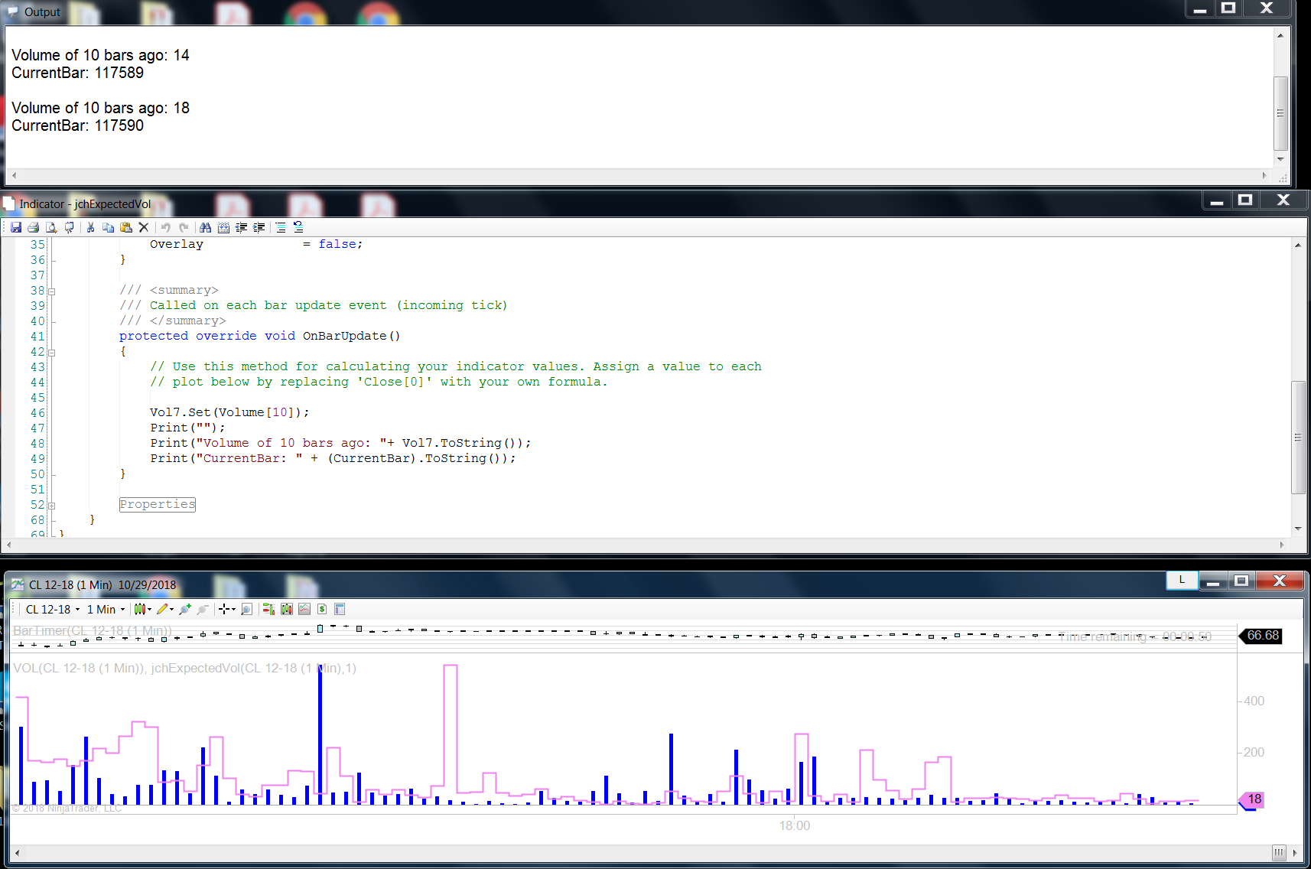
Task: Open the crosshair cursor dropdown
Action: coord(226,609)
